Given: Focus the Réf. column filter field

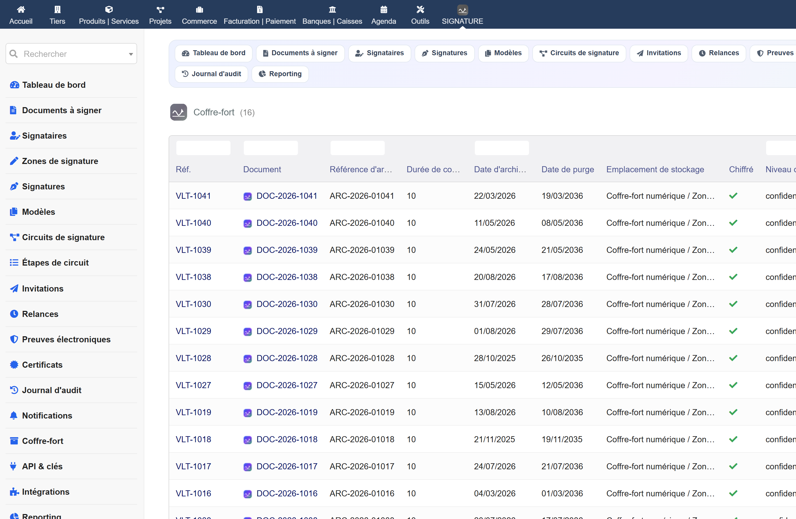Looking at the screenshot, I should (x=203, y=148).
